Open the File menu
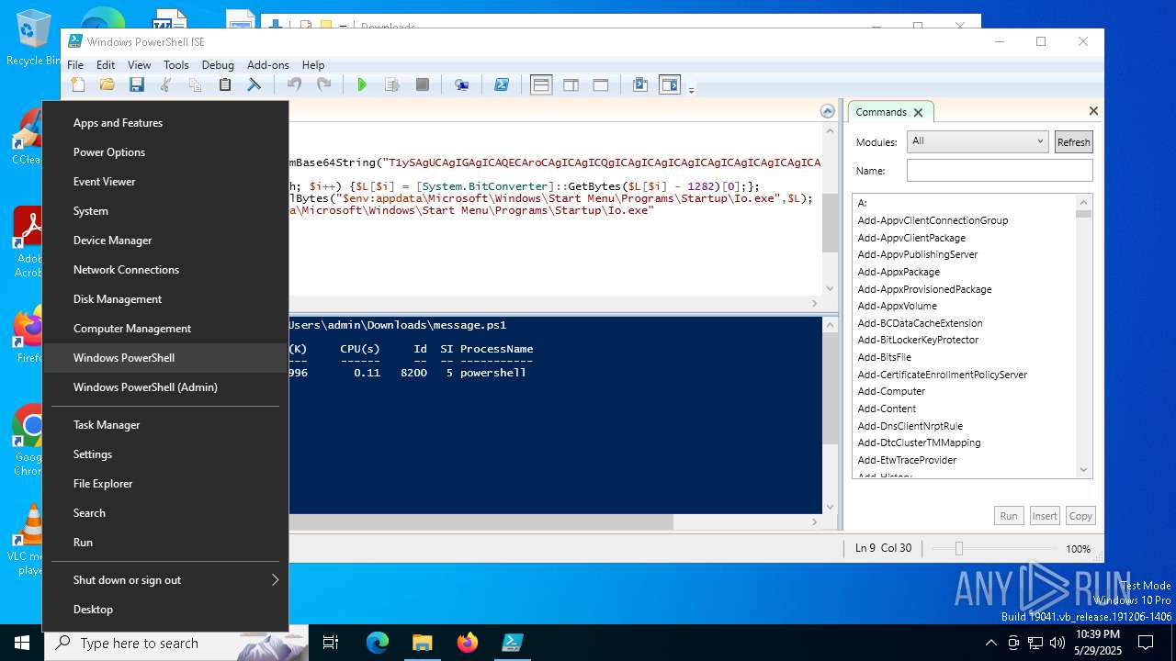 75,64
